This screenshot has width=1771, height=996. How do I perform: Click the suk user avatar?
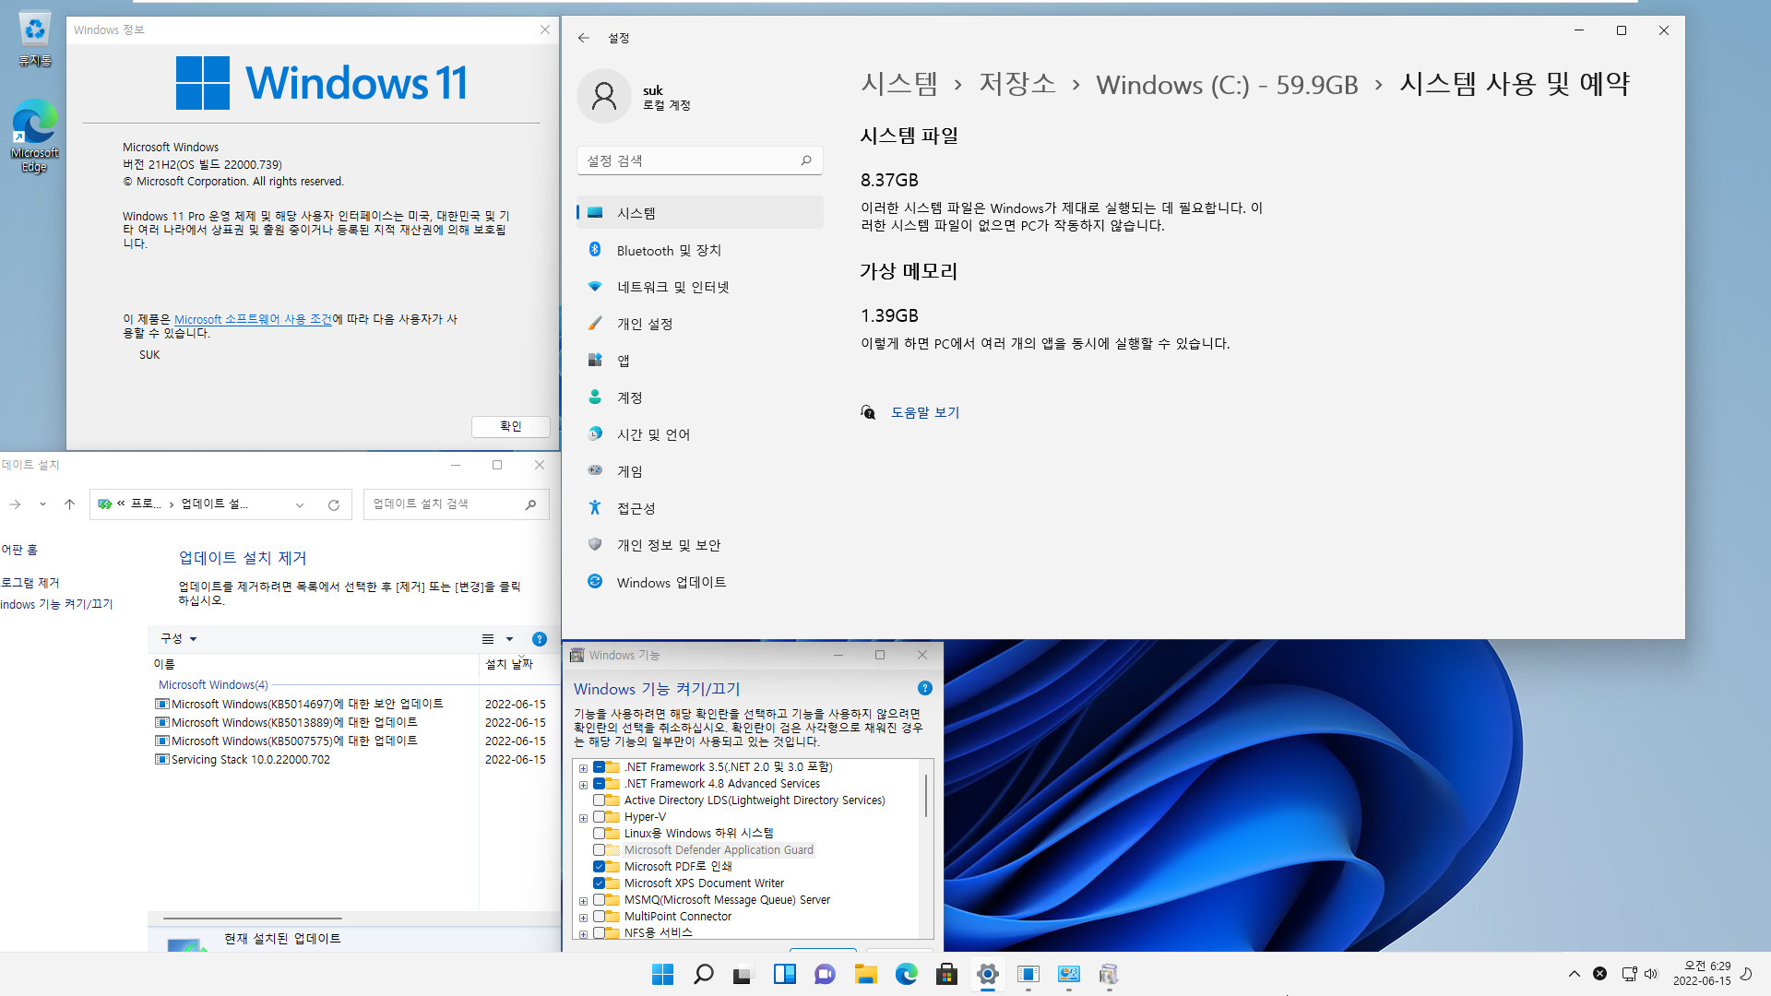[x=604, y=97]
